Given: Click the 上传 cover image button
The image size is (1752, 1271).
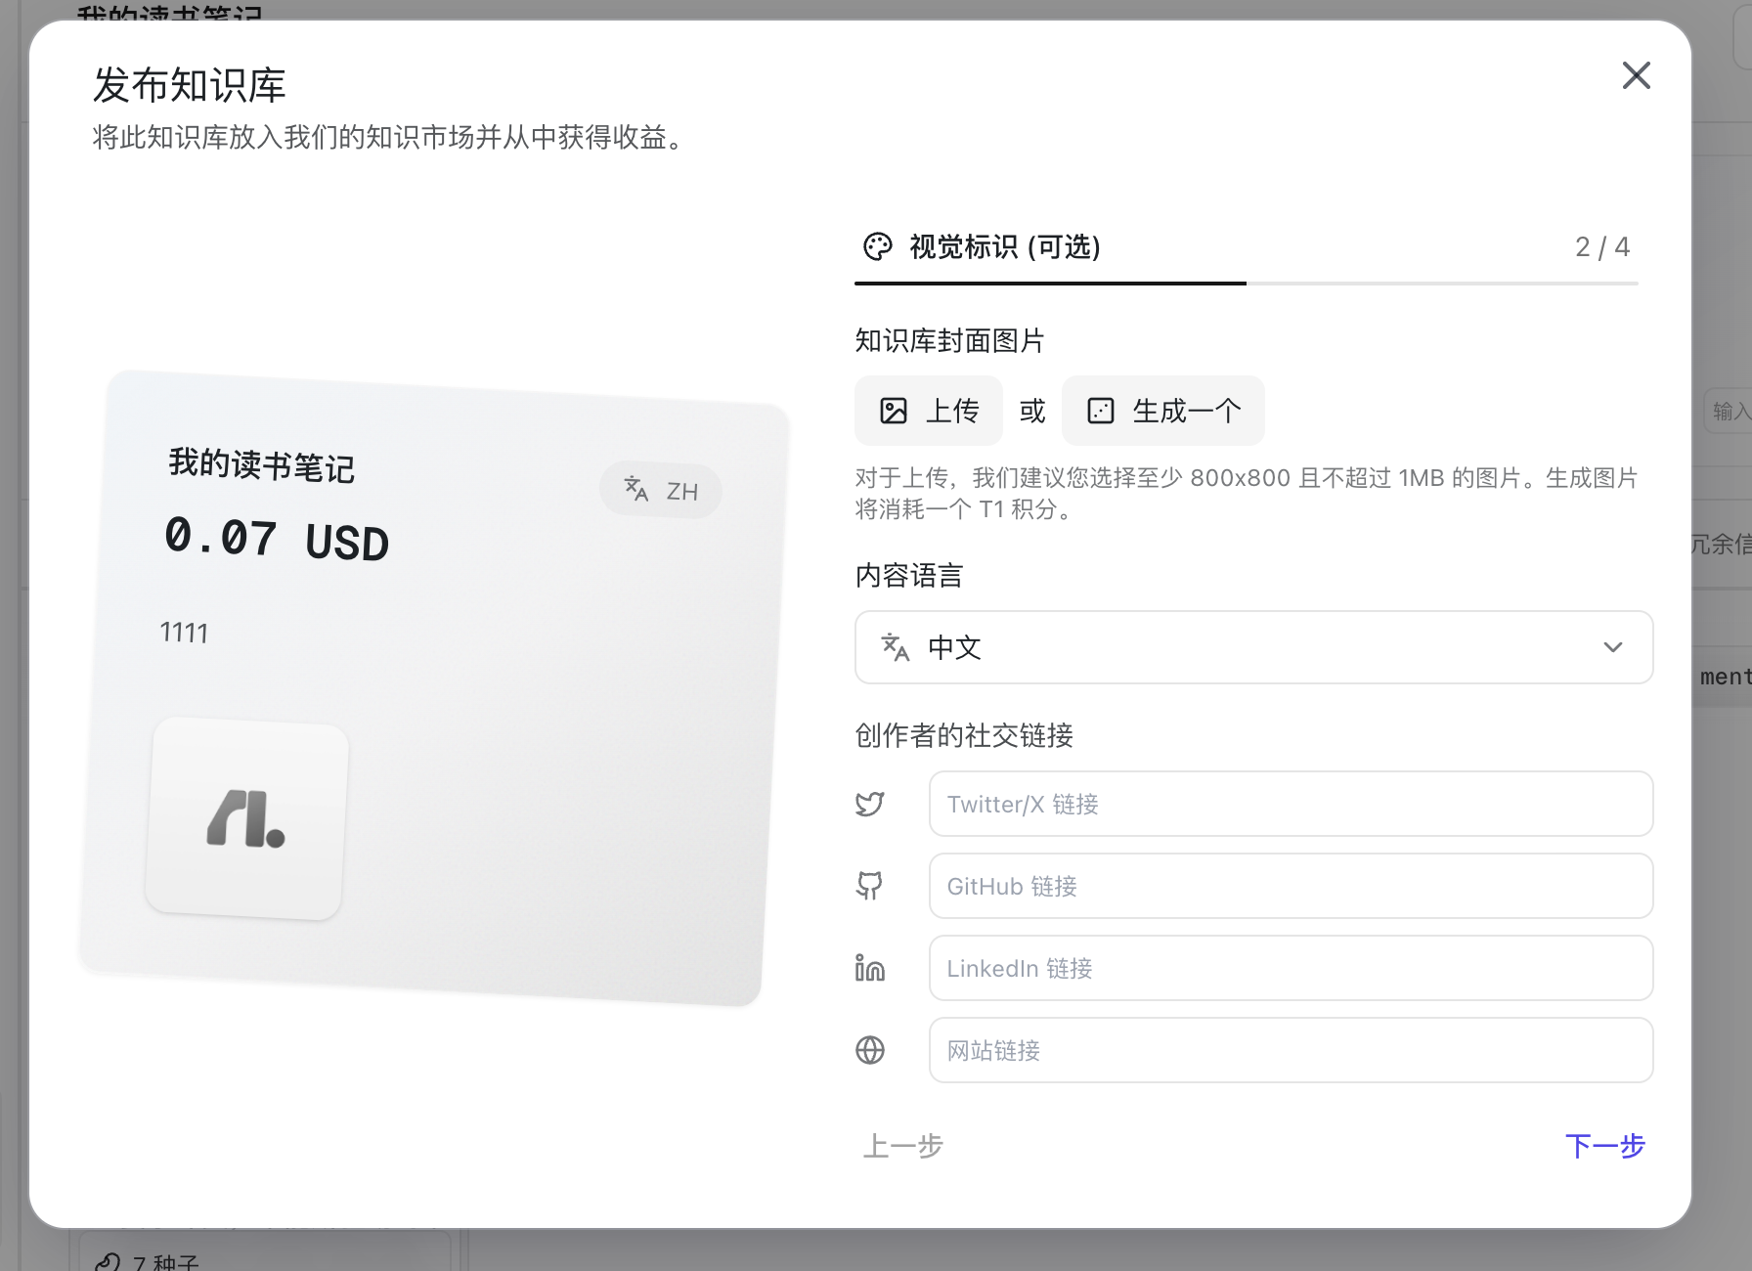Looking at the screenshot, I should point(929,411).
